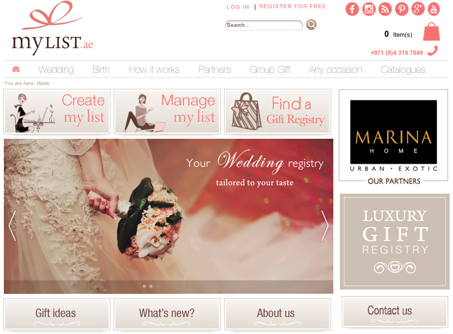453x334 pixels.
Task: Open the Marina Home partner thumbnail
Action: point(394,135)
